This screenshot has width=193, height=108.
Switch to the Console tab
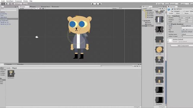(8, 64)
